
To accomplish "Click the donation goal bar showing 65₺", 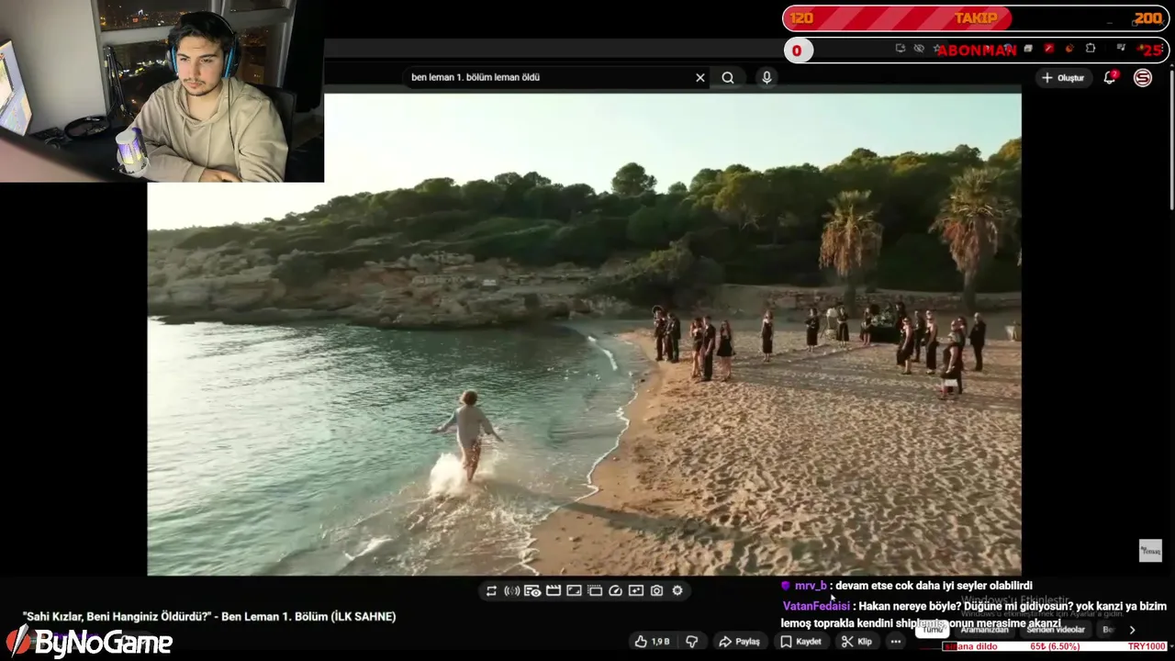I will pyautogui.click(x=1055, y=646).
